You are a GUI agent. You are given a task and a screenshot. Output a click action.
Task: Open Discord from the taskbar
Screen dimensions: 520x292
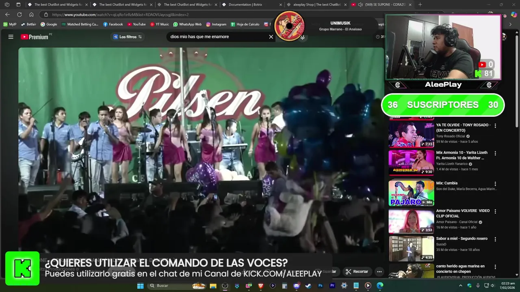click(x=297, y=286)
